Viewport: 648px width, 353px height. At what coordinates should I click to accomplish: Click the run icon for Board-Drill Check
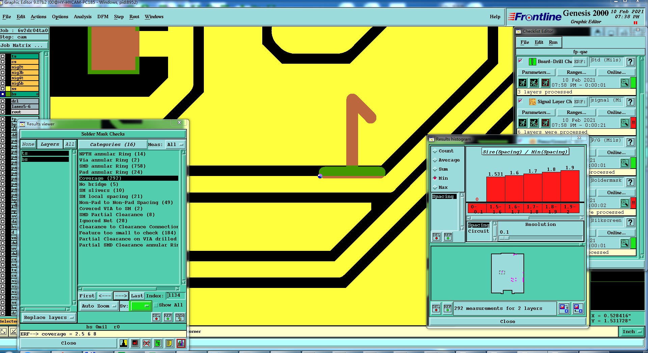coord(522,83)
